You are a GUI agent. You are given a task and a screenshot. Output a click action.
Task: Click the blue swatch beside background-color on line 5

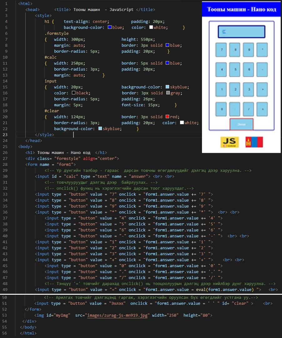pos(109,28)
